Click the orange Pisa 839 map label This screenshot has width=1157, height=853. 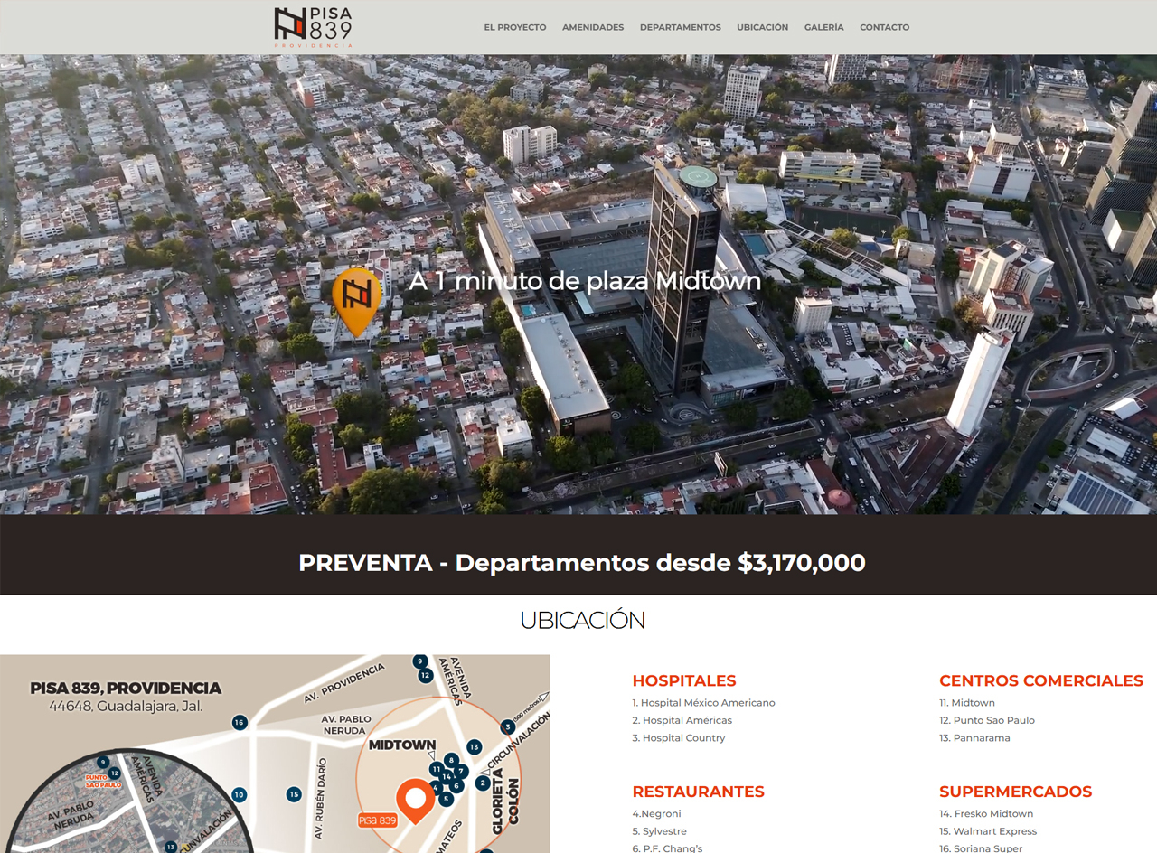377,820
